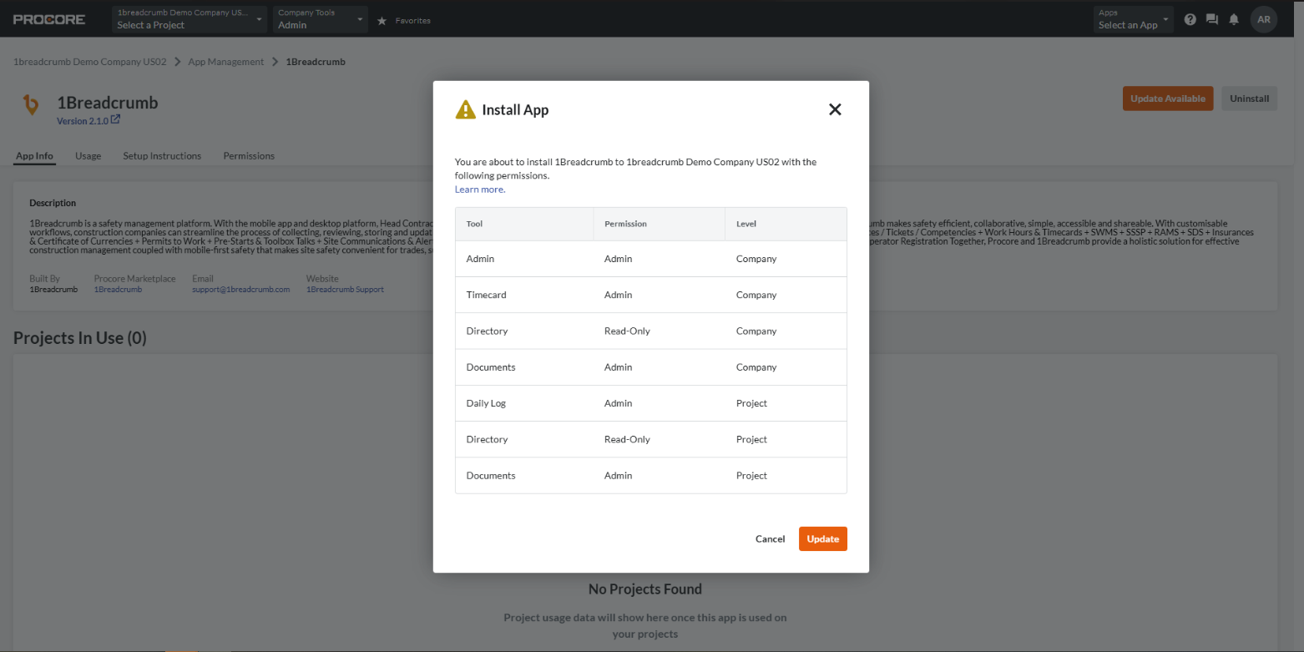Viewport: 1304px width, 652px height.
Task: Click the No Projects Found text
Action: click(x=645, y=589)
